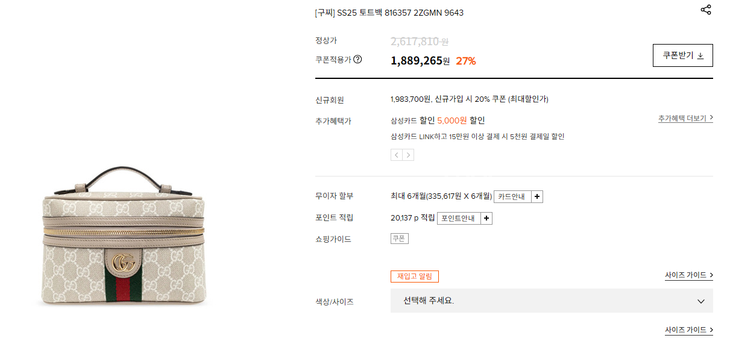
Task: Click the chevron on the color/size selector
Action: click(701, 301)
